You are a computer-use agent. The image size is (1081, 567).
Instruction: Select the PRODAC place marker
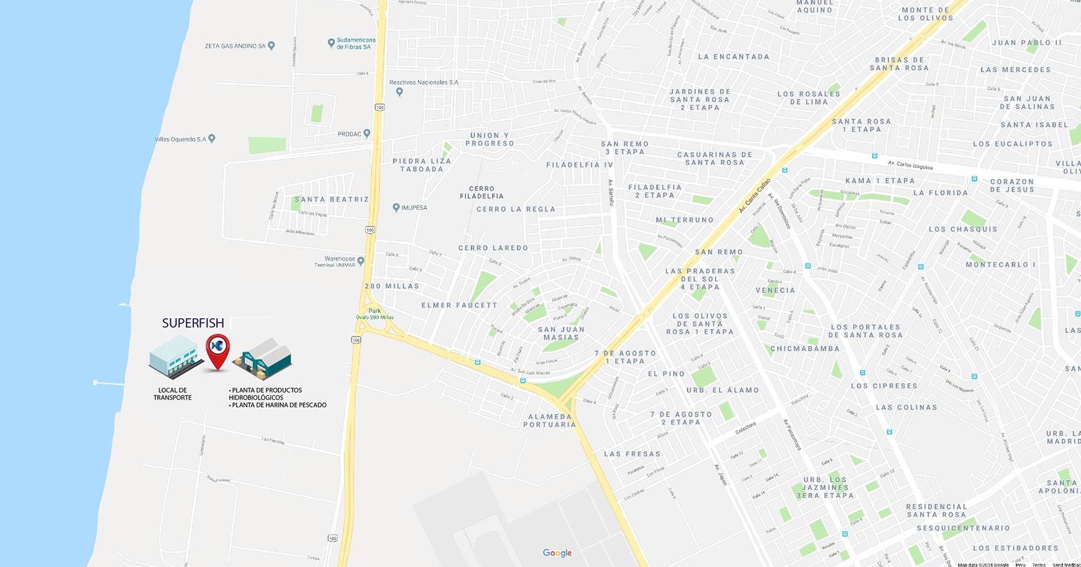tap(367, 134)
